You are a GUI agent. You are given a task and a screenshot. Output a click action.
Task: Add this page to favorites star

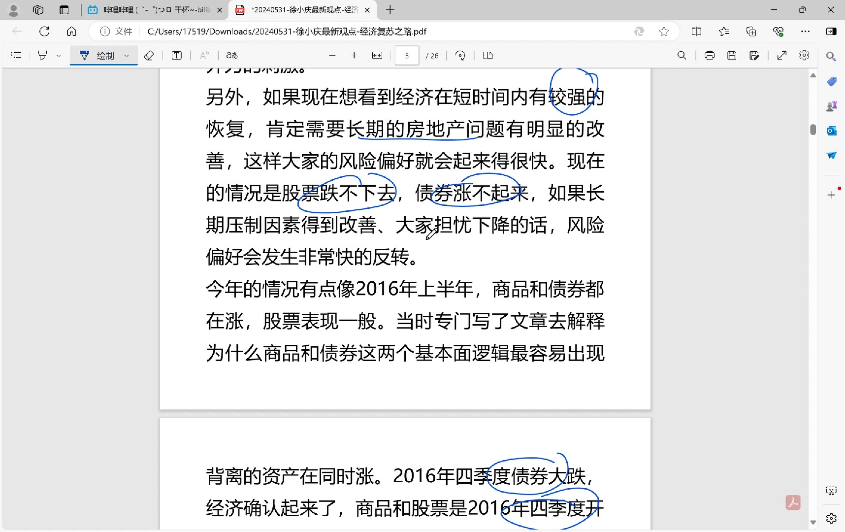coord(664,32)
